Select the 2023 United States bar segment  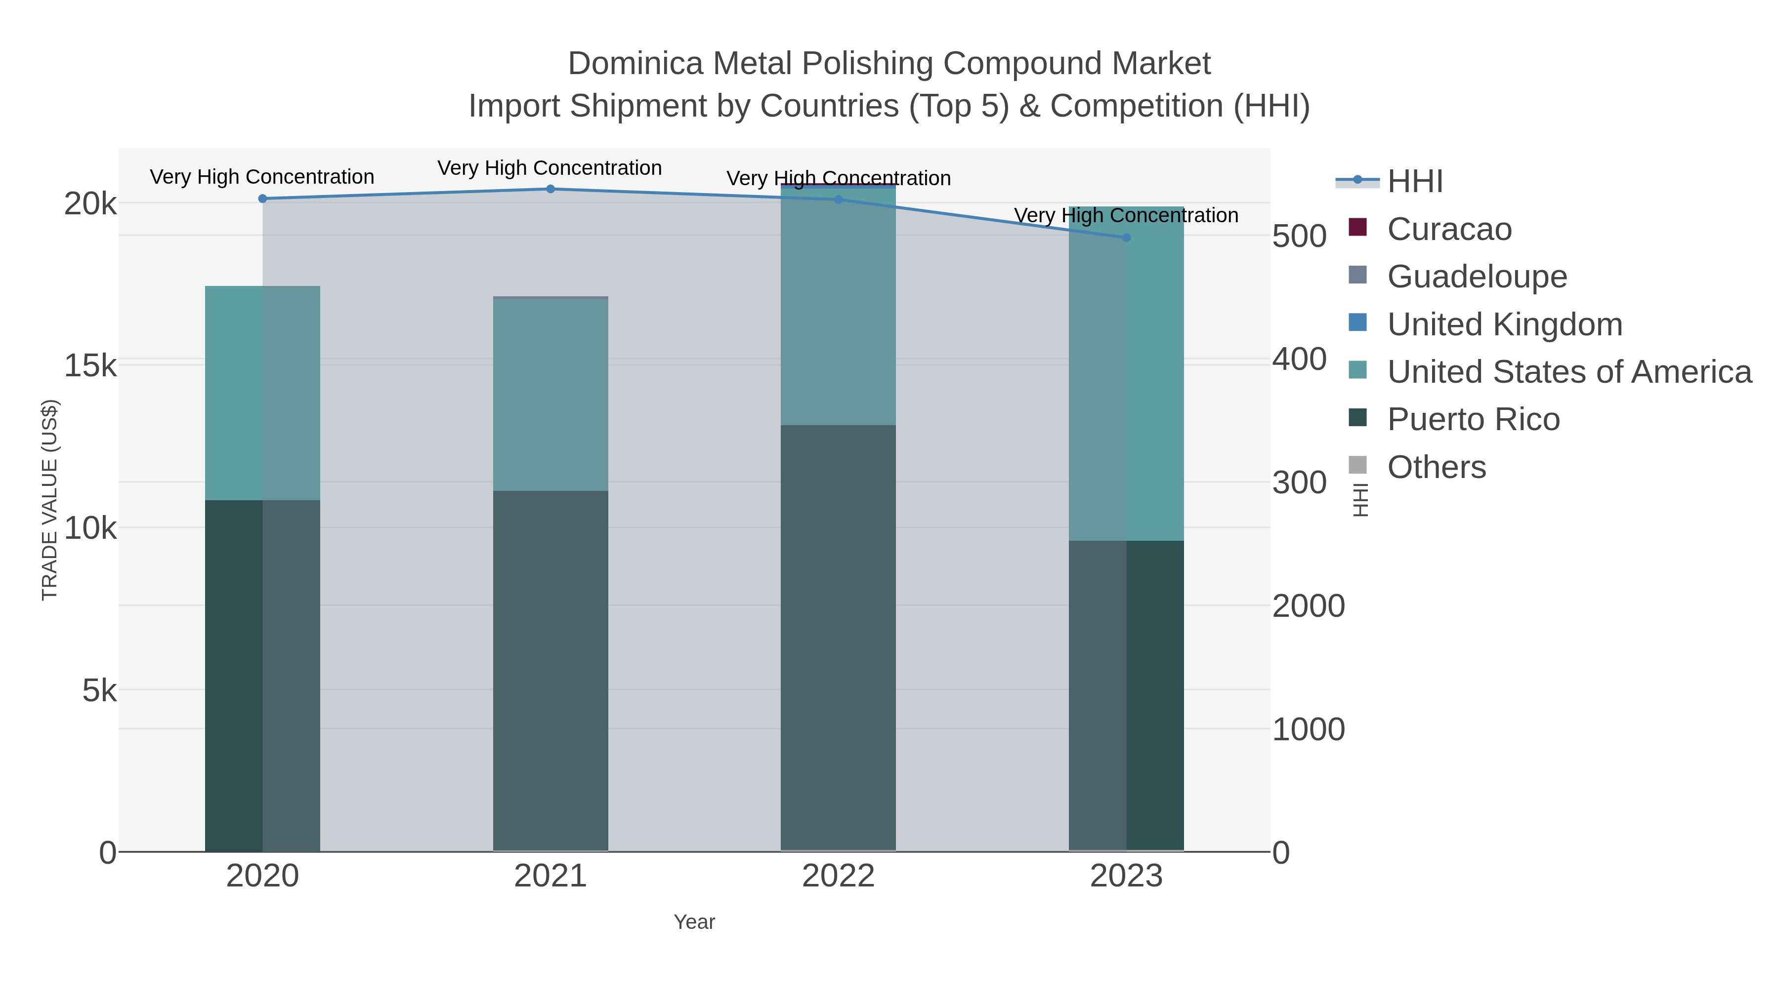pos(1126,373)
